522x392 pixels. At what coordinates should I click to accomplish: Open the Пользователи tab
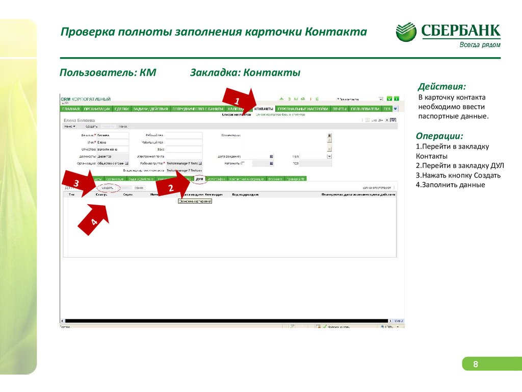click(x=365, y=109)
